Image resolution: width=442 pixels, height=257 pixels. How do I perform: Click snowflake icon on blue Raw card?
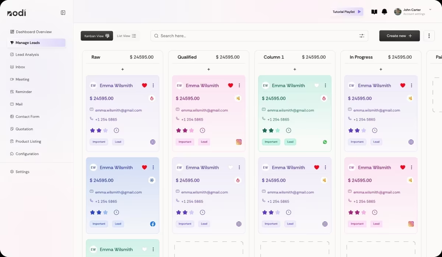(x=152, y=180)
